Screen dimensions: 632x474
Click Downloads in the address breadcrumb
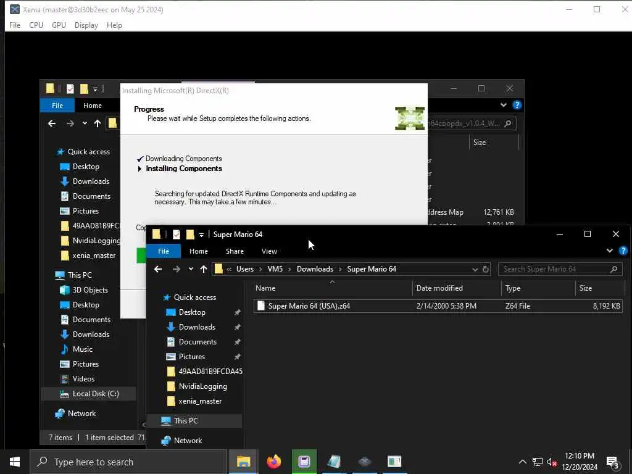pyautogui.click(x=315, y=269)
